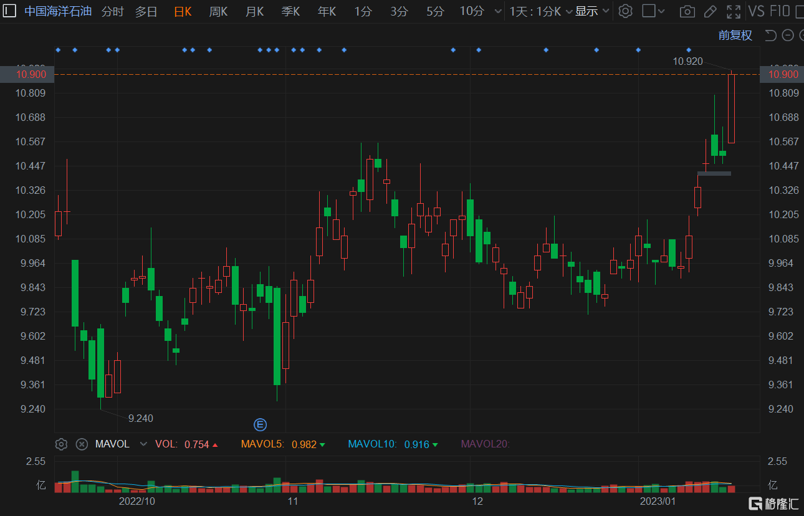Click the undo arrow icon
804x516 pixels.
(770, 36)
